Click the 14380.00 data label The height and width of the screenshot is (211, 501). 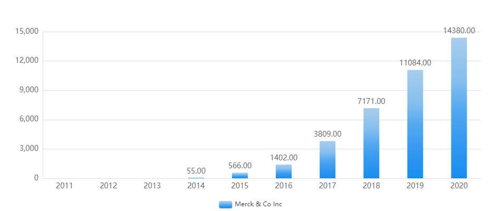pyautogui.click(x=459, y=31)
